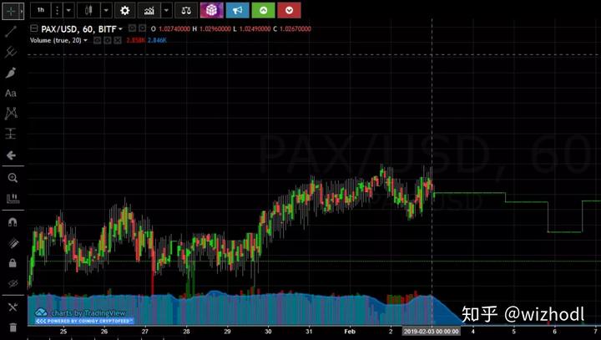The height and width of the screenshot is (340, 601).
Task: Open the purple cube button
Action: click(x=212, y=11)
